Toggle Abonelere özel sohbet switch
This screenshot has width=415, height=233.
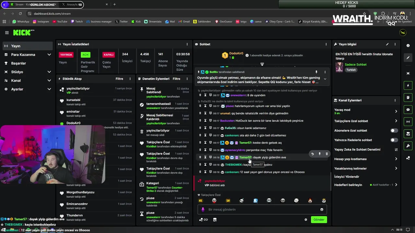click(x=394, y=130)
